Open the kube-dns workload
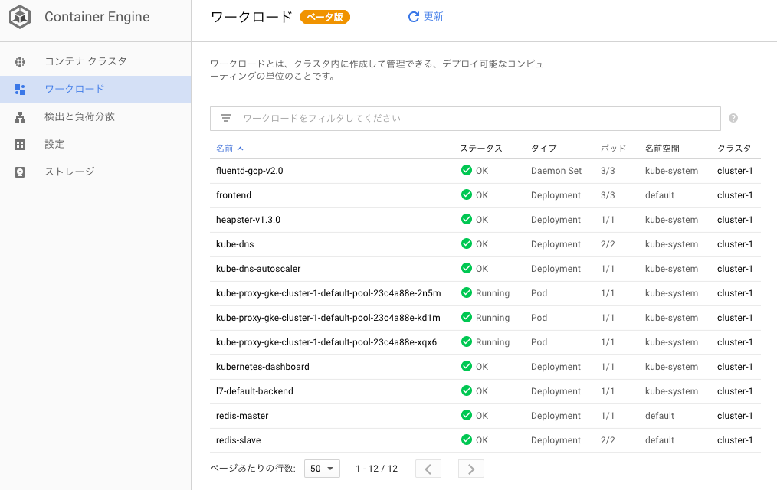777x490 pixels. pos(235,244)
